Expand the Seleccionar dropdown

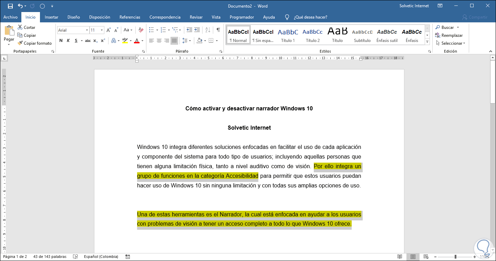point(450,43)
